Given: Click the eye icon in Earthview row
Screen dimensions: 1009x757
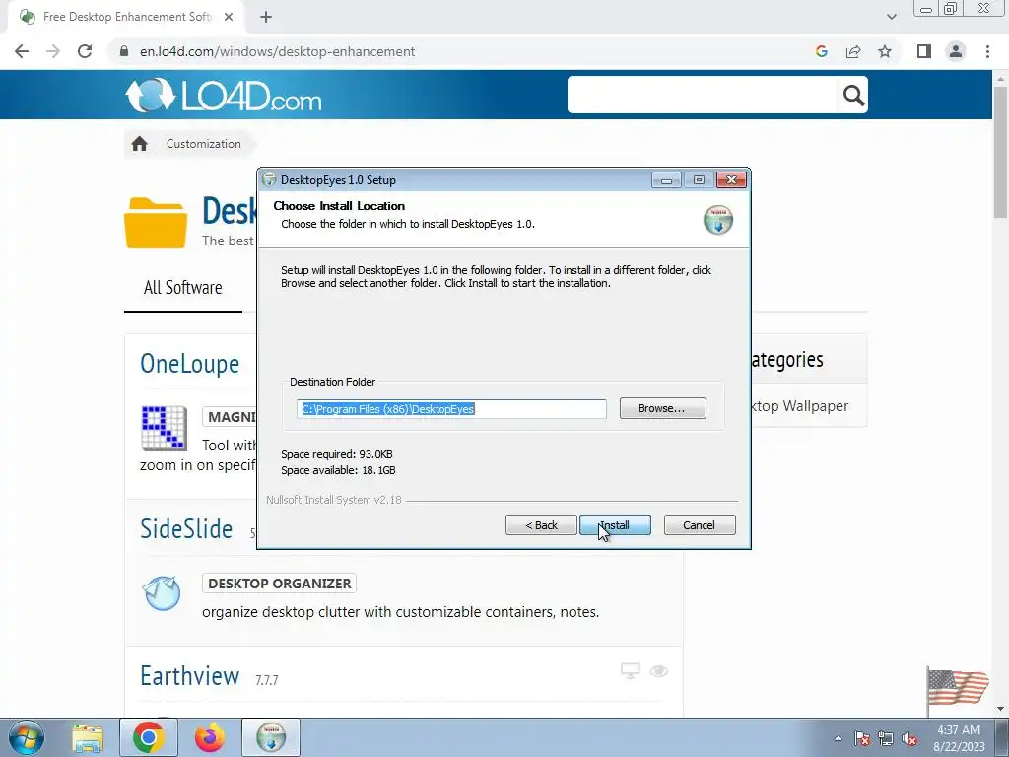Looking at the screenshot, I should (x=659, y=671).
